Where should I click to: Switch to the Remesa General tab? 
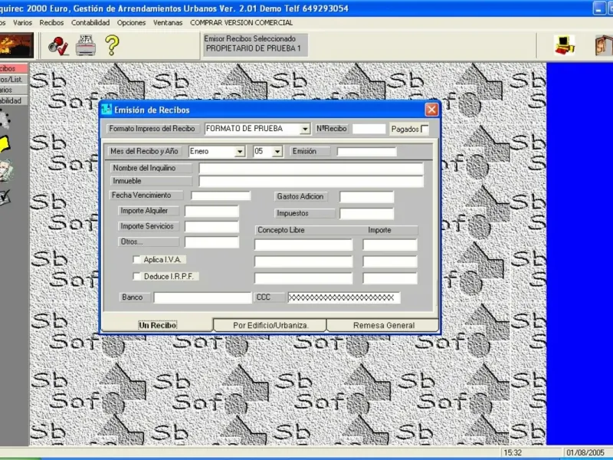pos(384,325)
